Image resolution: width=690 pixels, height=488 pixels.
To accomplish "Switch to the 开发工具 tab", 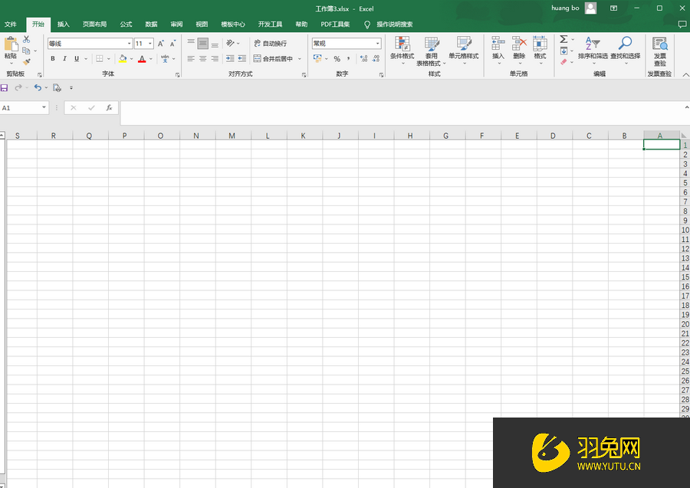I will (x=270, y=25).
